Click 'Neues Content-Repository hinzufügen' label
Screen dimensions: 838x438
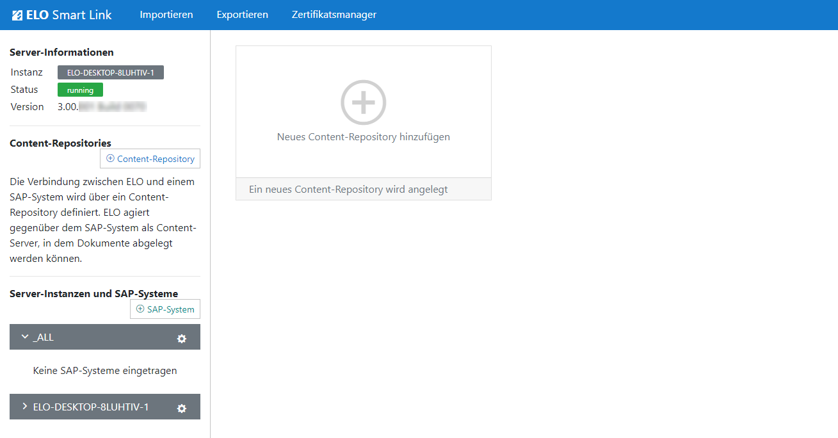pos(364,137)
